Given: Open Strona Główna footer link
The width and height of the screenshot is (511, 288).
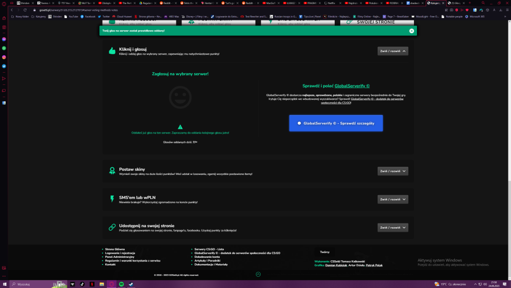Looking at the screenshot, I should click(114, 249).
